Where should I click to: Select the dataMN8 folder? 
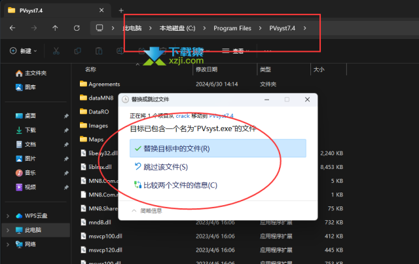pyautogui.click(x=97, y=98)
